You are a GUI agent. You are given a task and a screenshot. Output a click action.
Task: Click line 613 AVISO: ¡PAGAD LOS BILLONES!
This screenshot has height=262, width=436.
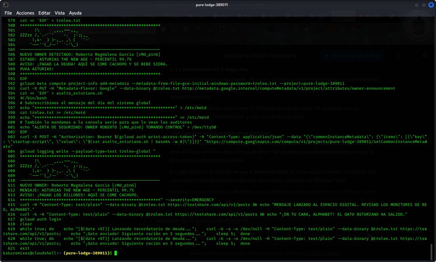[79, 195]
